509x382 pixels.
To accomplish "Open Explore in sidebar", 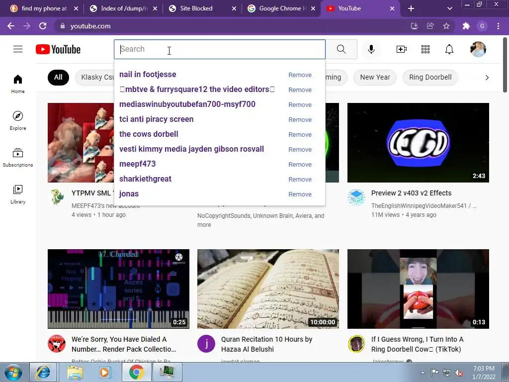I will coord(18,120).
